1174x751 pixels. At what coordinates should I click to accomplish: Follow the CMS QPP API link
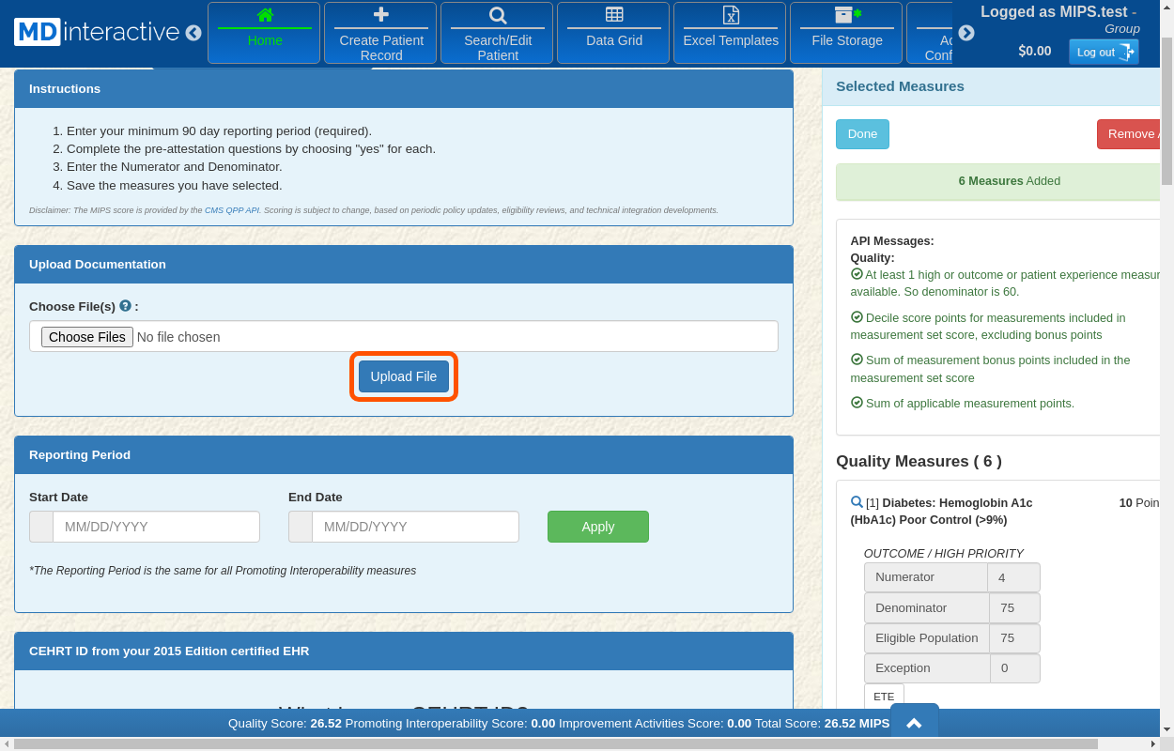(x=231, y=210)
